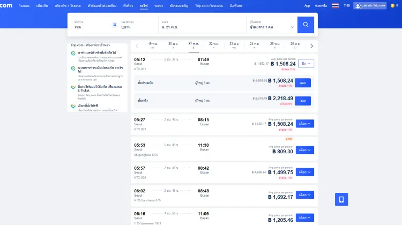This screenshot has height=225, width=402.
Task: Go to previous dates with left arrow
Action: (x=137, y=46)
